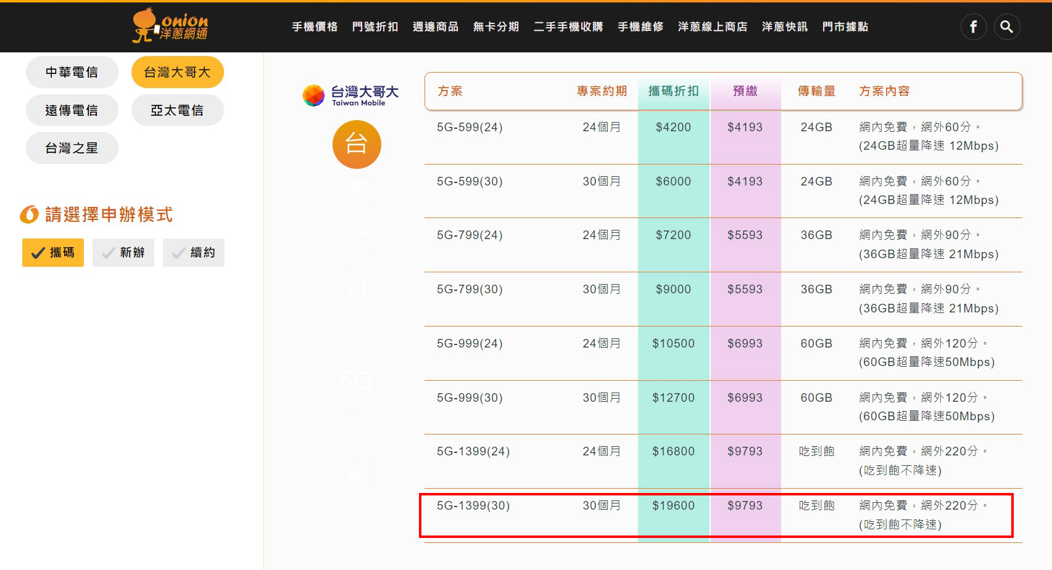Screen dimensions: 1052x570
Task: Open 二手手機收購 menu item
Action: [568, 27]
